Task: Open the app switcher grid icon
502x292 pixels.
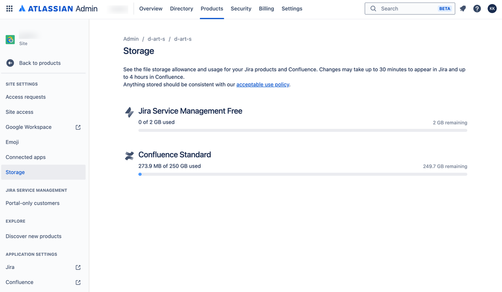Action: [x=10, y=9]
